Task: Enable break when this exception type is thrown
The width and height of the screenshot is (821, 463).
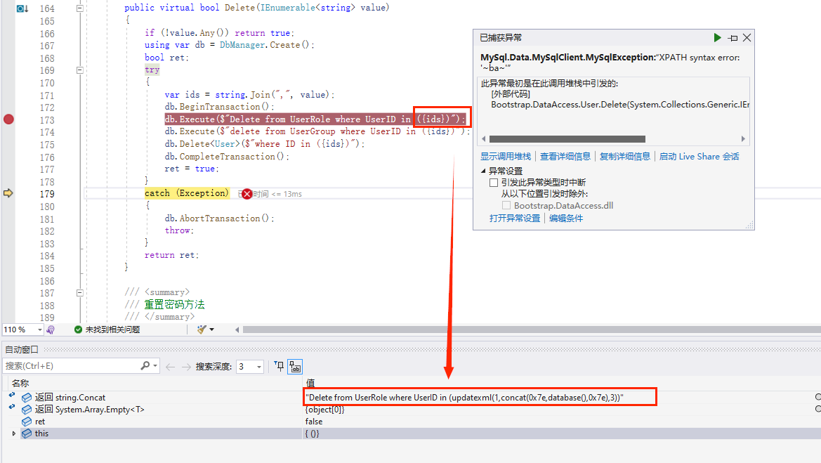Action: 493,182
